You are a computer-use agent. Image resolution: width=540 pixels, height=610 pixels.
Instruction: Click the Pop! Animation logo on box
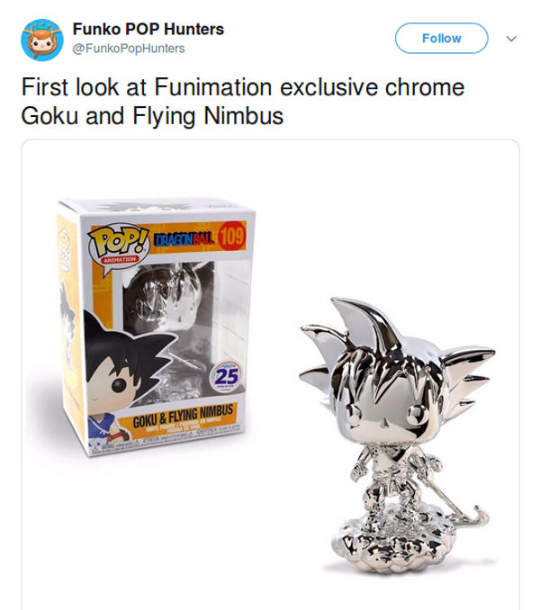(x=115, y=242)
